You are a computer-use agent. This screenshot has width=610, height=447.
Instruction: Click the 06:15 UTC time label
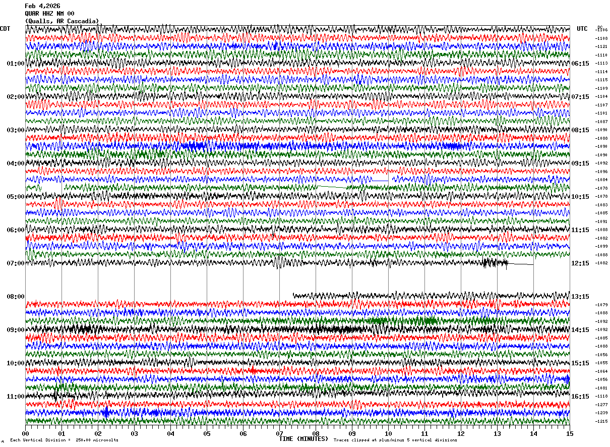pos(580,64)
